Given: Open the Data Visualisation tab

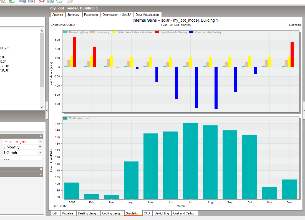Looking at the screenshot, I should tap(147, 15).
